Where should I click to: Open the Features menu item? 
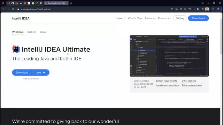[150, 18]
